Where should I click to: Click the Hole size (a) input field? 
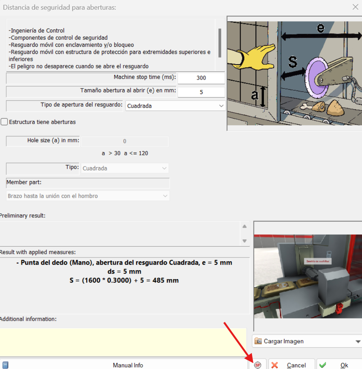125,141
